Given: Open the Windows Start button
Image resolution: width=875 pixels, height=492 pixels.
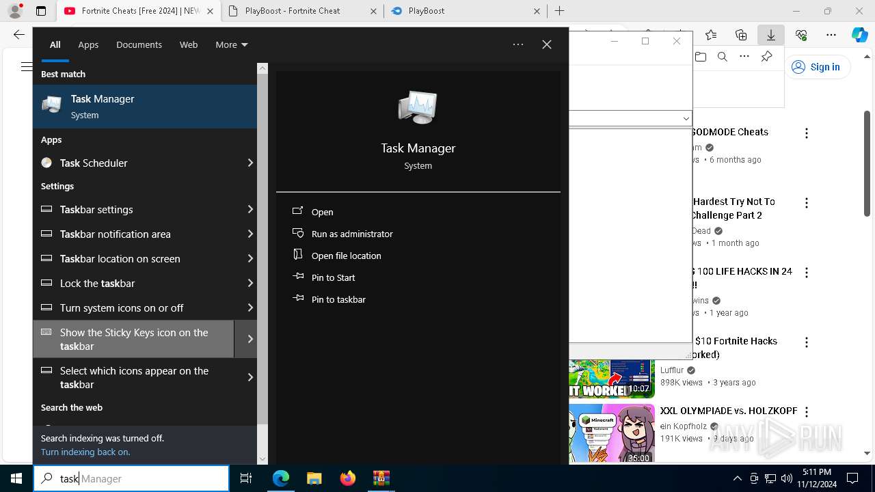Looking at the screenshot, I should click(x=16, y=478).
